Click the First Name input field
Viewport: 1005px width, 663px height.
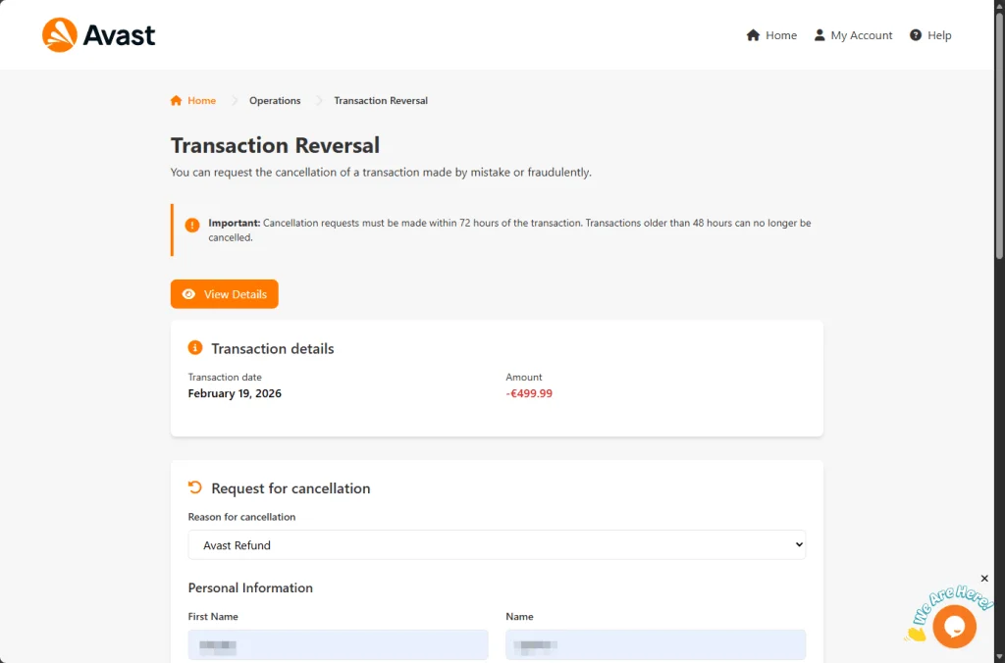[x=338, y=645]
